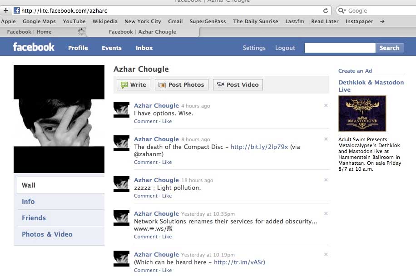Open the Wikipedia bookmark
This screenshot has width=416, height=277.
tap(105, 21)
